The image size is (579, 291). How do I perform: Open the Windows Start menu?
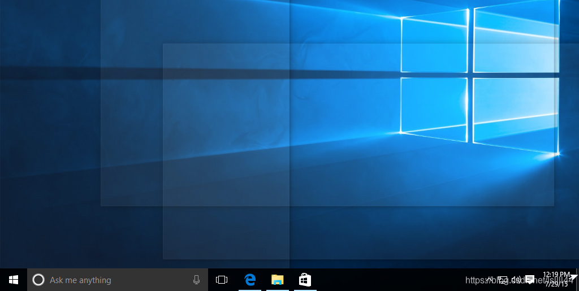click(x=14, y=280)
